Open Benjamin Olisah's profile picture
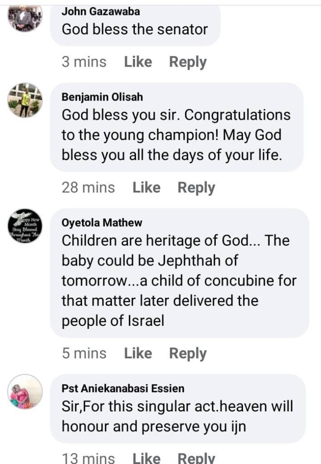 (x=25, y=100)
